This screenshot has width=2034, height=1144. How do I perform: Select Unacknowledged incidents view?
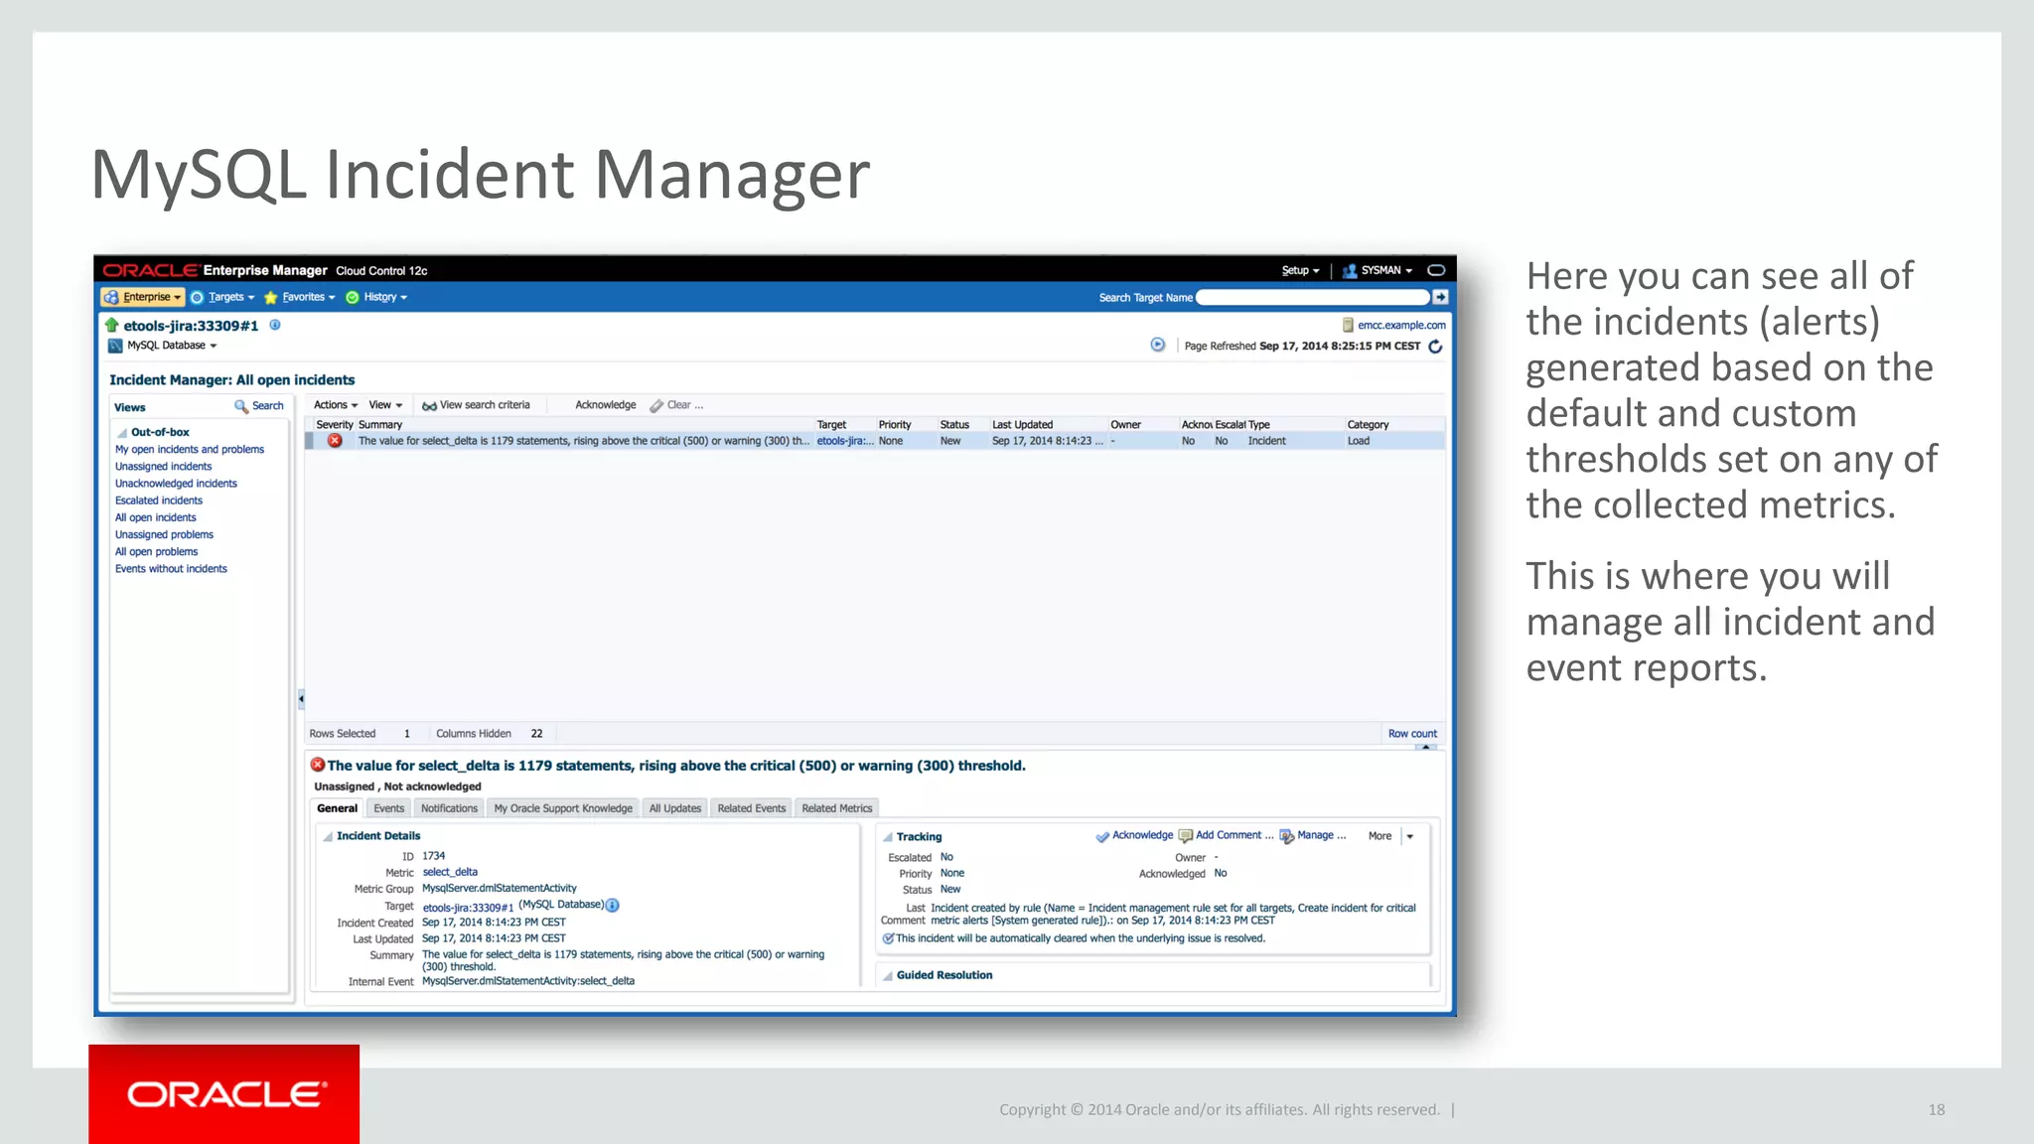pos(176,484)
